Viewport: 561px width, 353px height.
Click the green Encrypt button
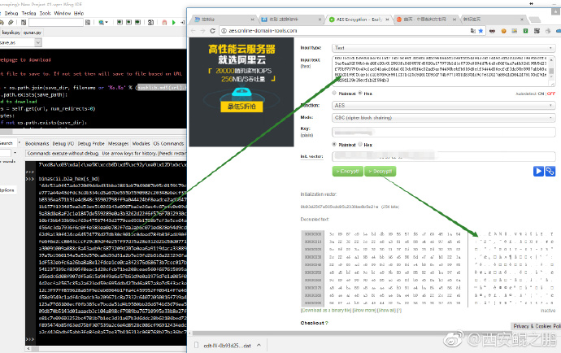[348, 171]
